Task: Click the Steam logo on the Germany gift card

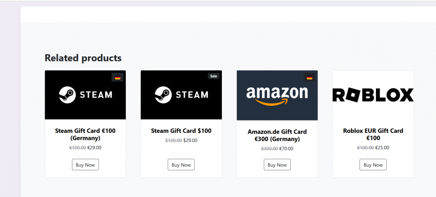Action: pos(85,95)
